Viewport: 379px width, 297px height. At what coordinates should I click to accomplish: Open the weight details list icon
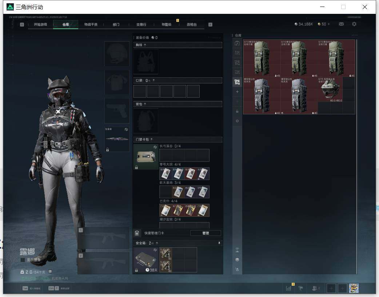tap(50, 271)
